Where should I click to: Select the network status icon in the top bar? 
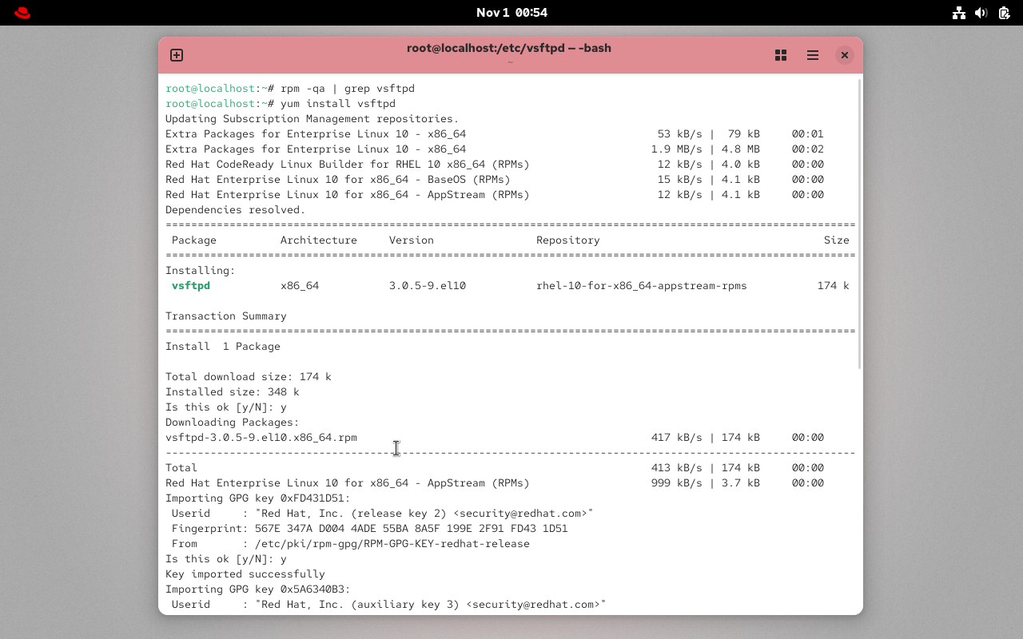pos(958,13)
